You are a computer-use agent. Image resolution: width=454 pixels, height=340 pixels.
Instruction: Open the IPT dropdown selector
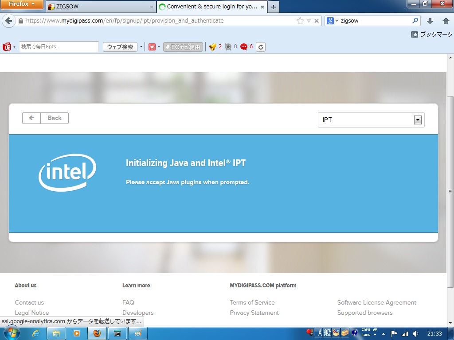coord(371,120)
